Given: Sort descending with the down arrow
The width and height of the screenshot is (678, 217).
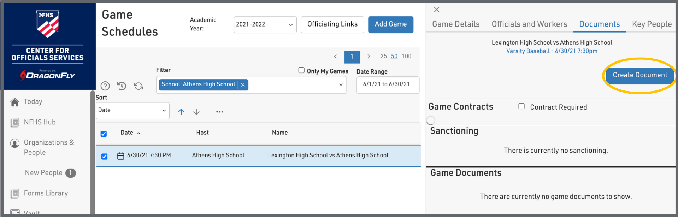Looking at the screenshot, I should [196, 112].
